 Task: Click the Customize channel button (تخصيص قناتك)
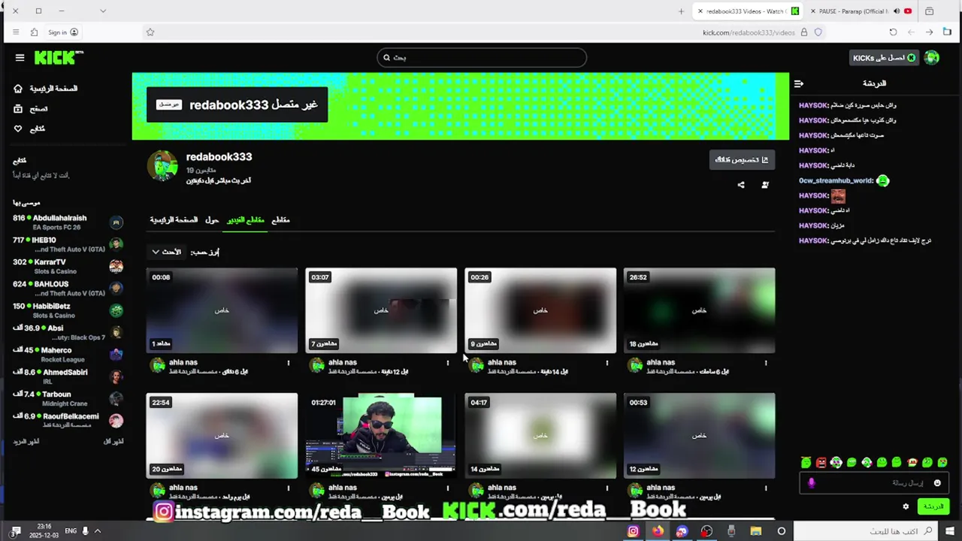click(742, 160)
